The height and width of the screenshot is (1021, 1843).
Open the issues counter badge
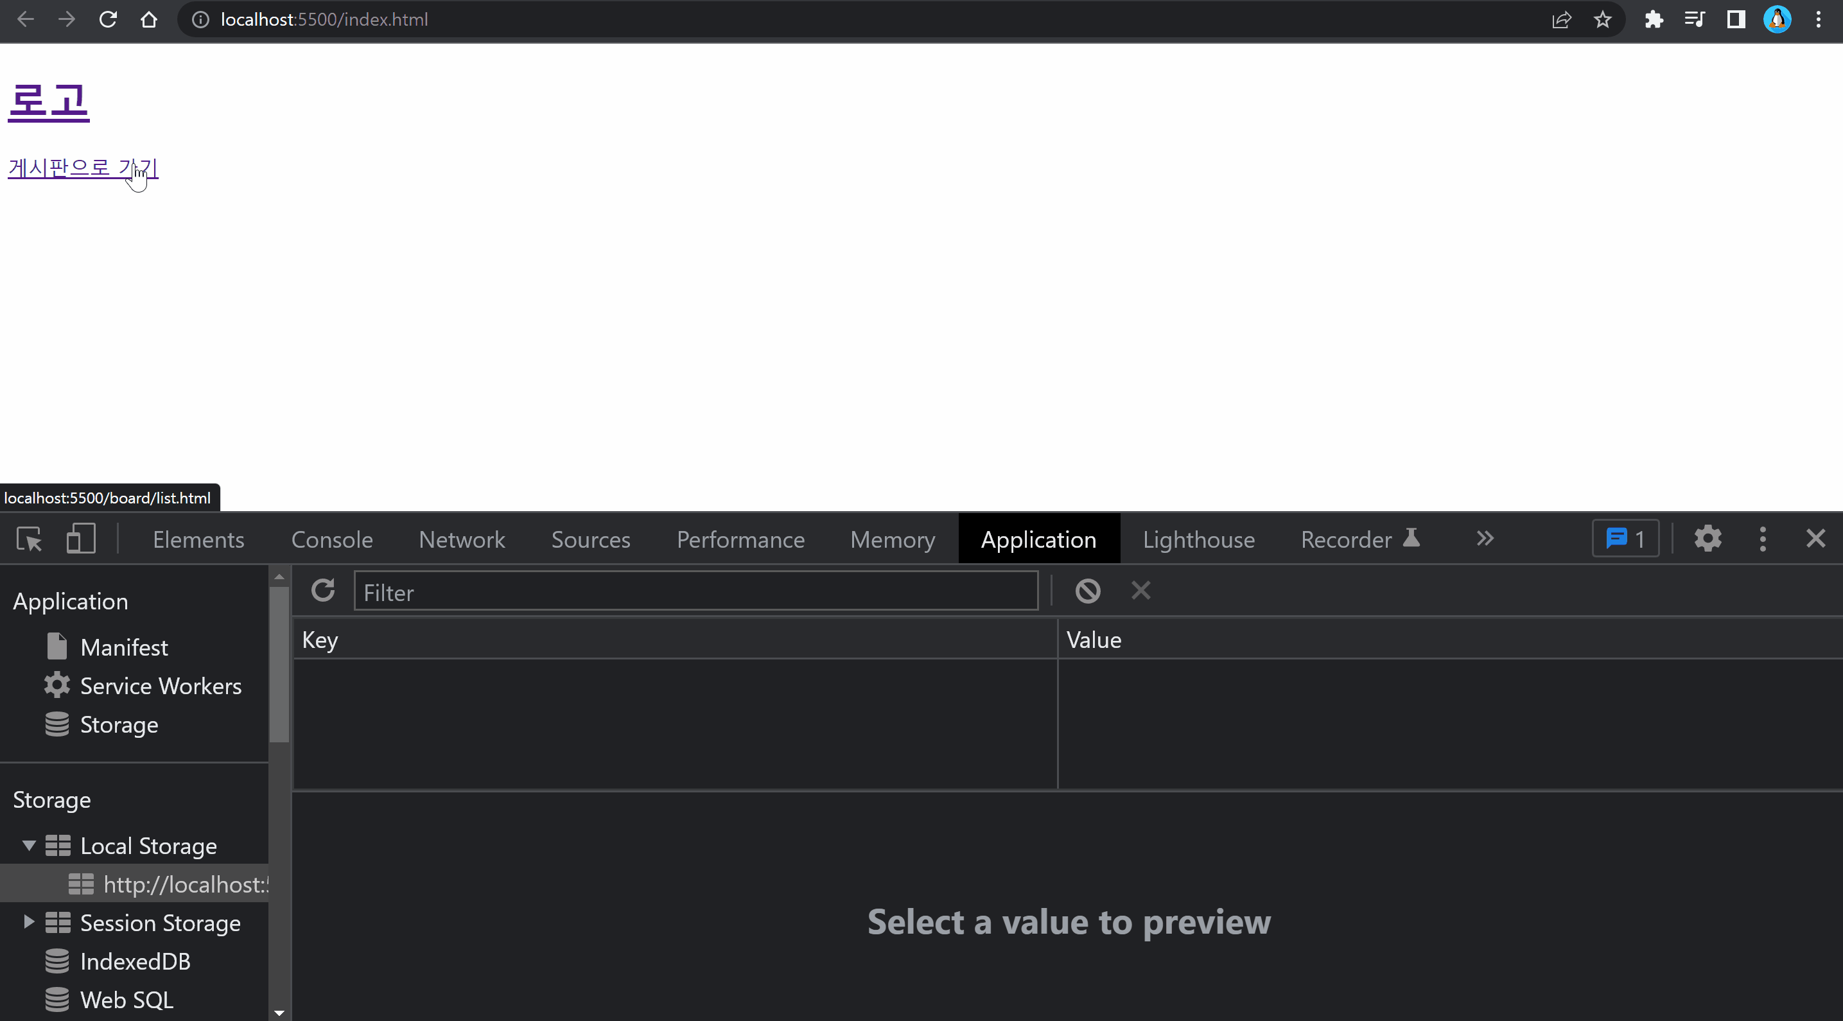[x=1625, y=539]
